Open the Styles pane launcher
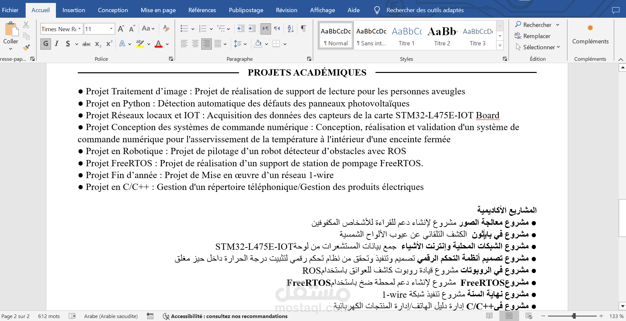 point(505,59)
